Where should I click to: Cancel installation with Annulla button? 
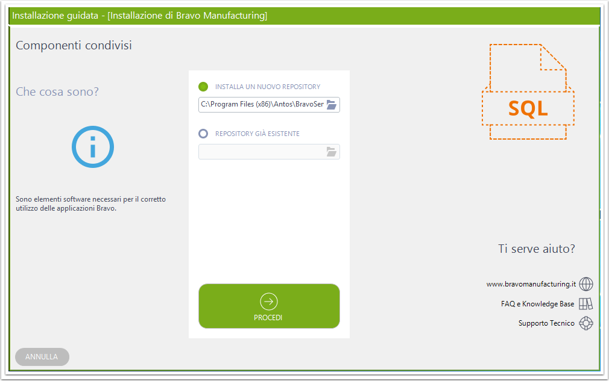click(x=42, y=356)
